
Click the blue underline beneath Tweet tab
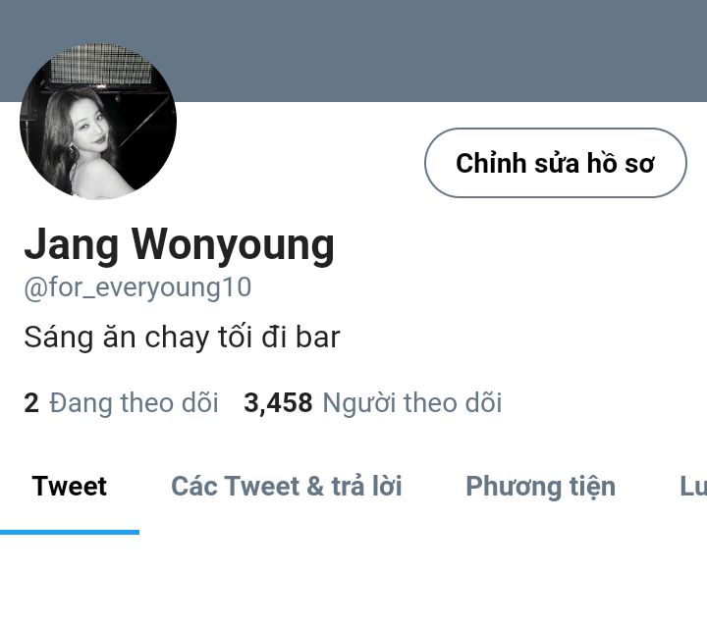click(70, 533)
